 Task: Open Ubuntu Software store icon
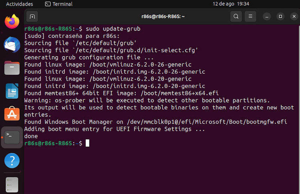click(x=12, y=114)
